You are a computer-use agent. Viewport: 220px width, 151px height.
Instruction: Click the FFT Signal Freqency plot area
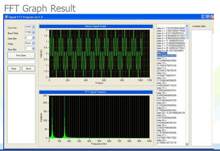coord(99,117)
